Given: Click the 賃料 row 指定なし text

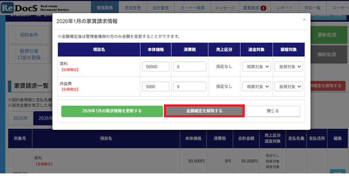Looking at the screenshot, I should point(224,66).
